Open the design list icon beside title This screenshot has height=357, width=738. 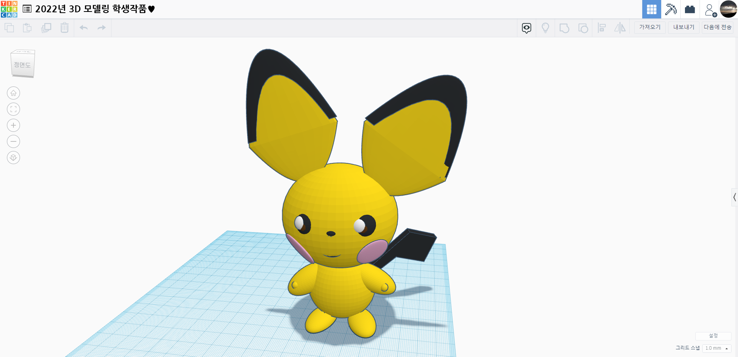(27, 9)
